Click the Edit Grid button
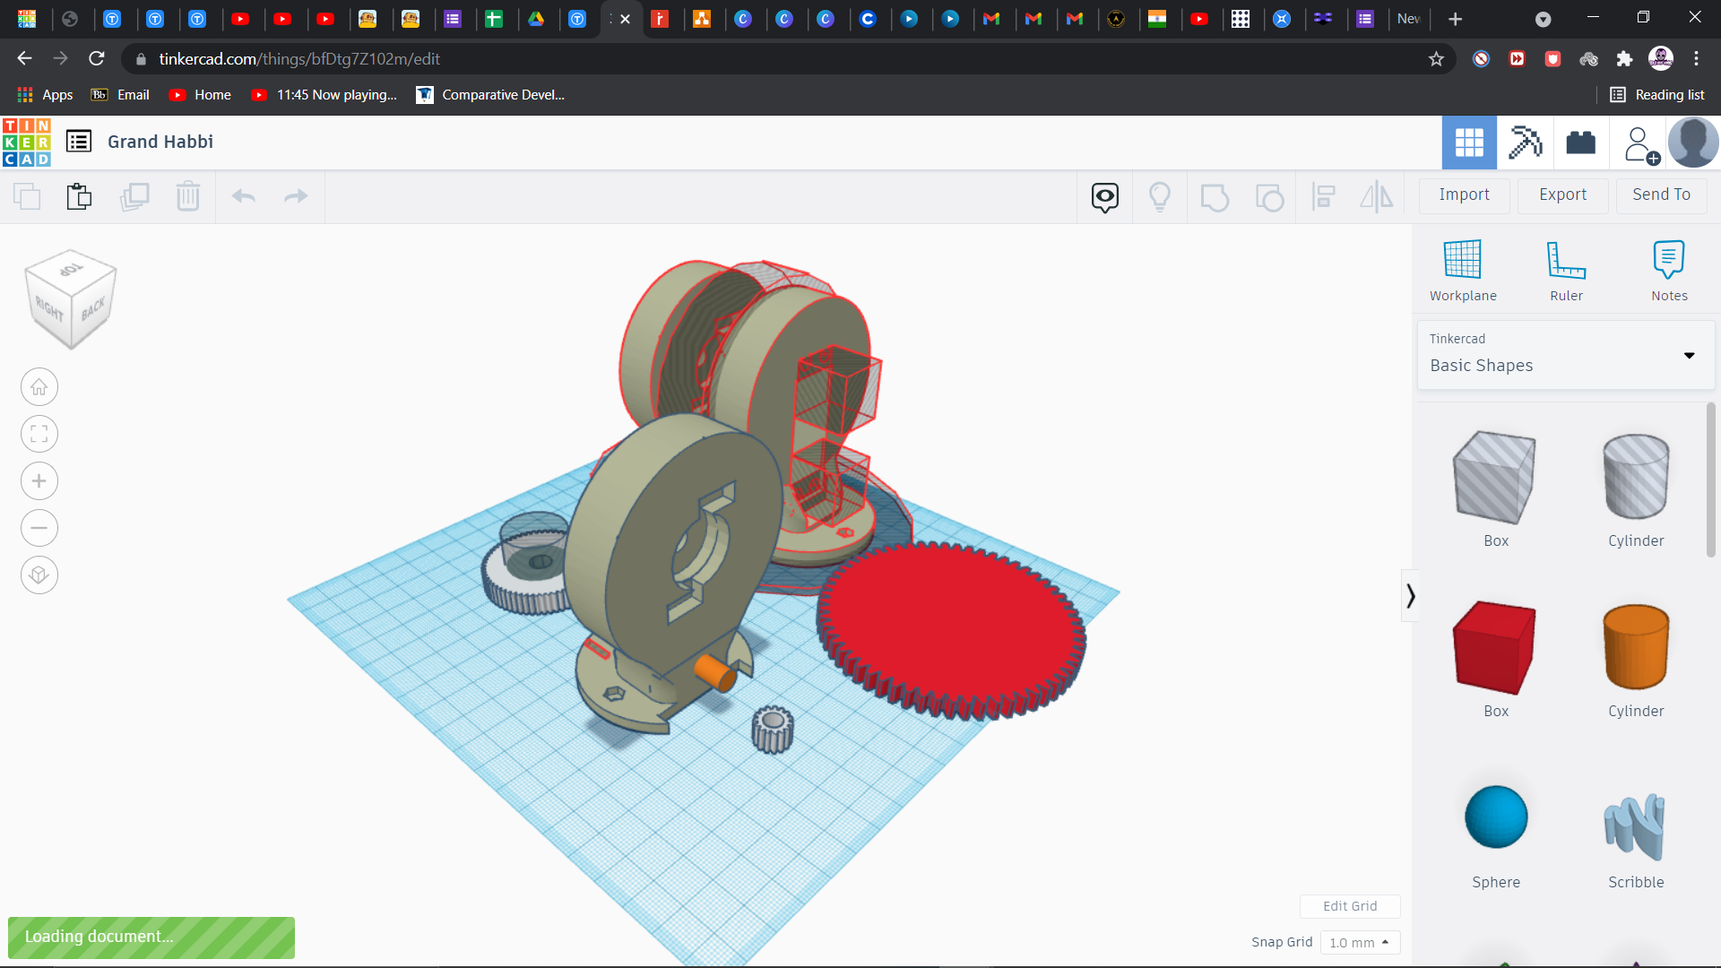The width and height of the screenshot is (1721, 968). (1350, 906)
